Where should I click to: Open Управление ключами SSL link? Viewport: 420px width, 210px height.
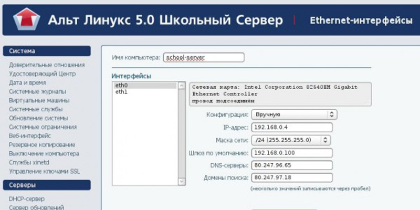coord(45,172)
